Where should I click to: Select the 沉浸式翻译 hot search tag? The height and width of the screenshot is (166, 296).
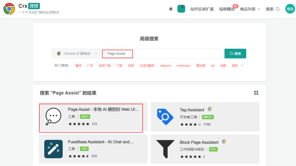coord(147,66)
